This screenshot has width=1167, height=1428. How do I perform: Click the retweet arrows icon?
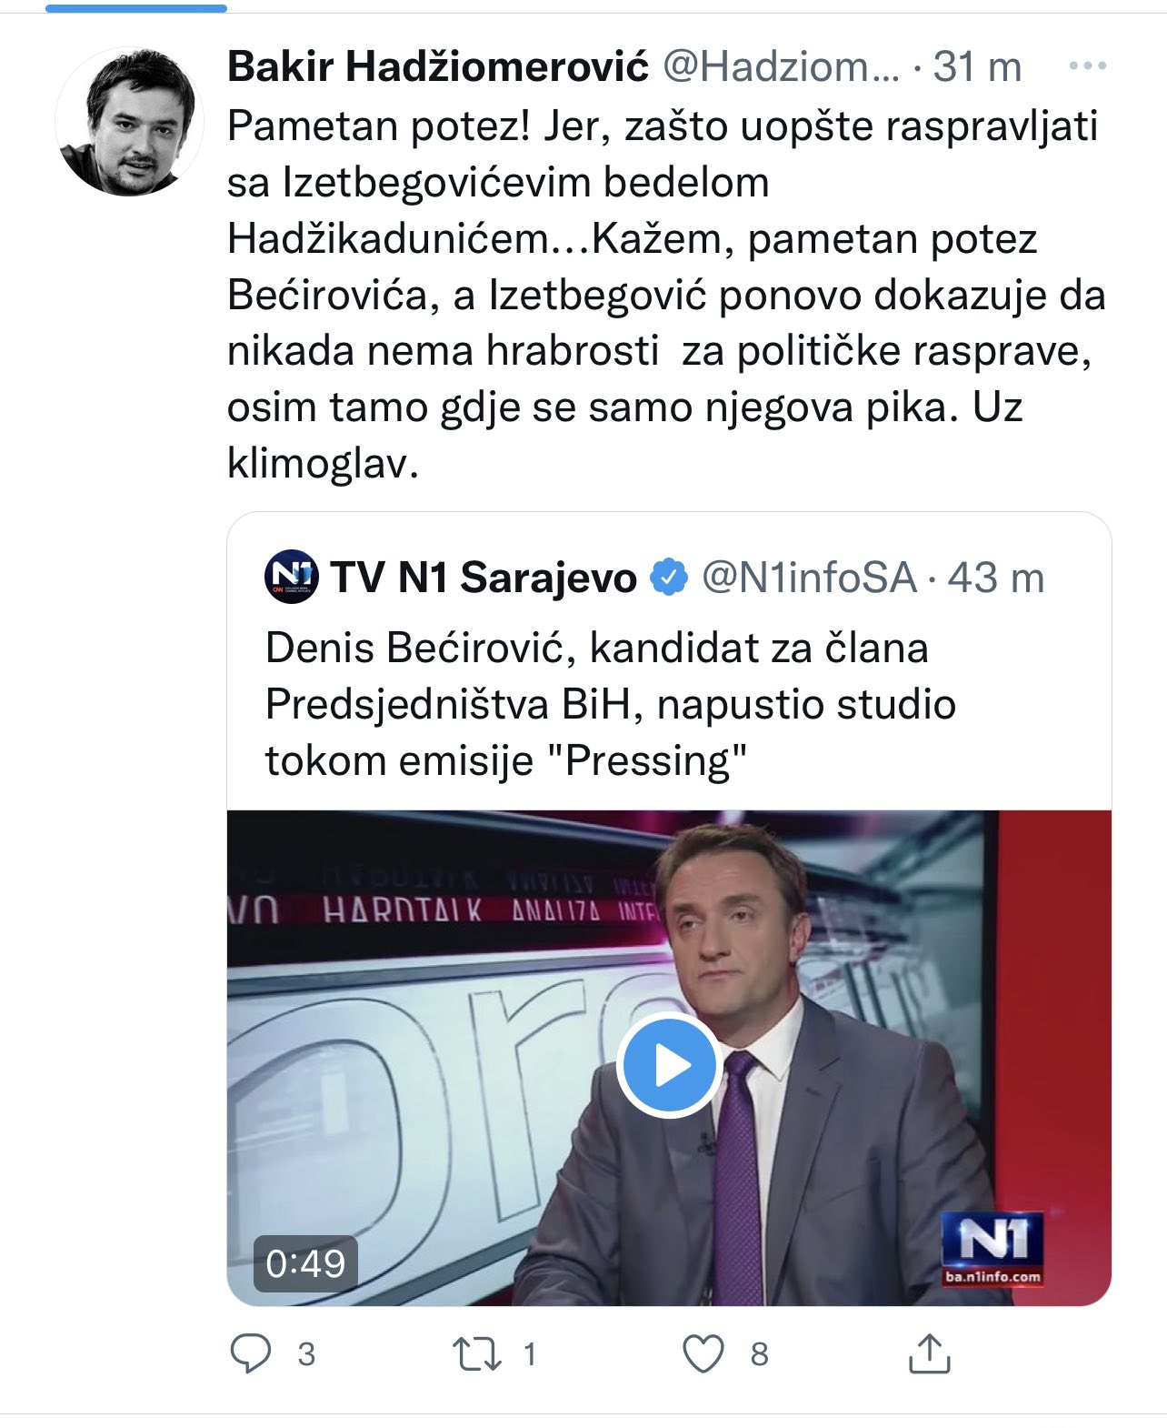coord(477,1353)
